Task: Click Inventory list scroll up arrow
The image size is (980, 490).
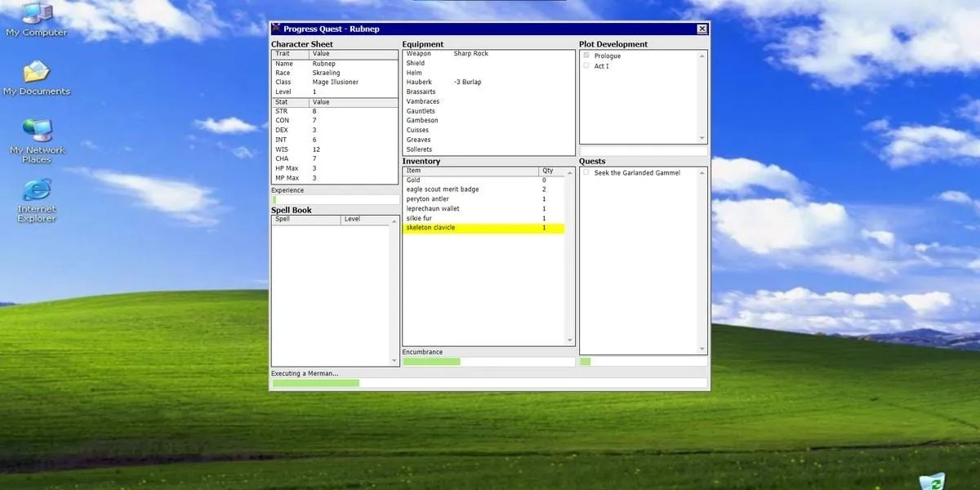Action: click(x=569, y=171)
